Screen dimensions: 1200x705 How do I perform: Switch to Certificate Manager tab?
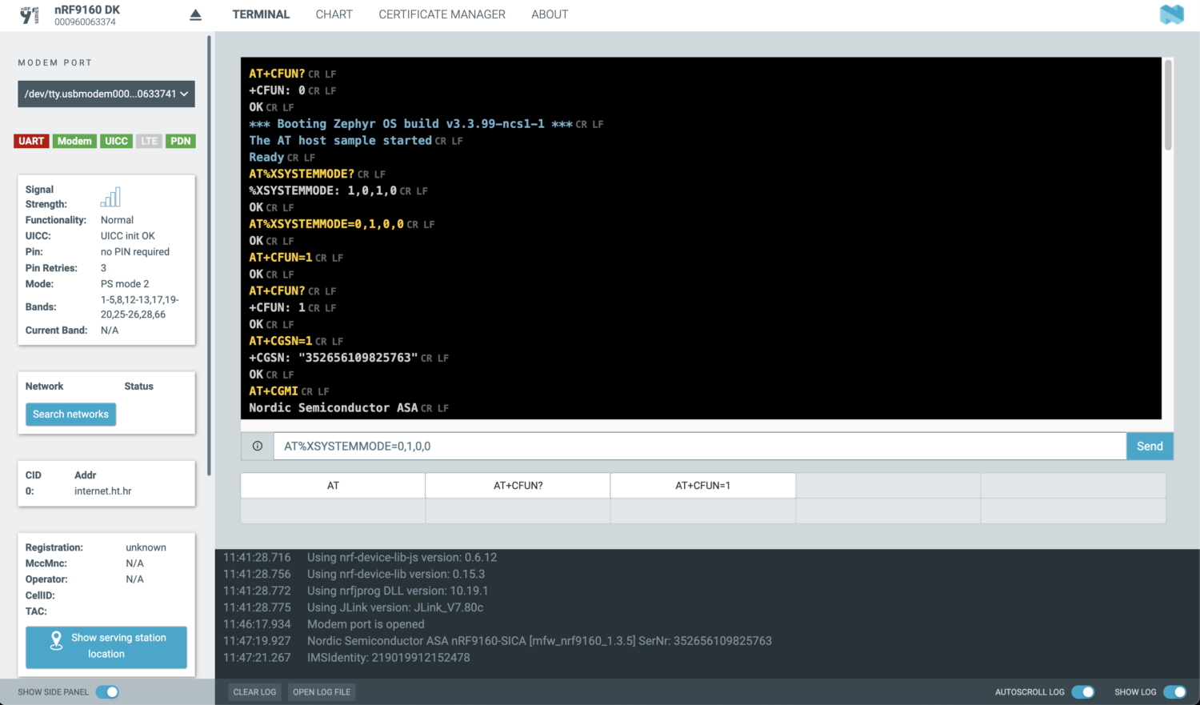[x=442, y=14]
